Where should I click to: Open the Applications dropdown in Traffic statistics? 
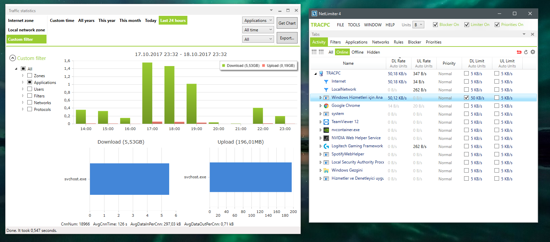pyautogui.click(x=258, y=21)
